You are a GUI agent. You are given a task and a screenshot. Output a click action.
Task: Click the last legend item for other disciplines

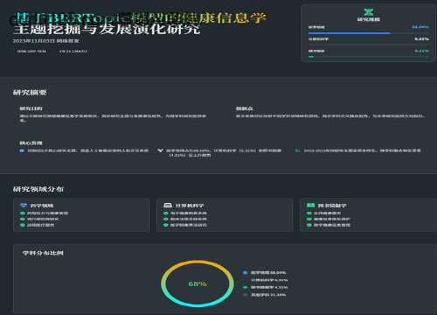pyautogui.click(x=265, y=295)
